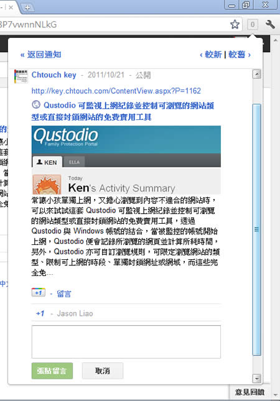Viewport: 280px width, 401px height.
Task: Click the +1 button under the post
Action: coord(39,293)
